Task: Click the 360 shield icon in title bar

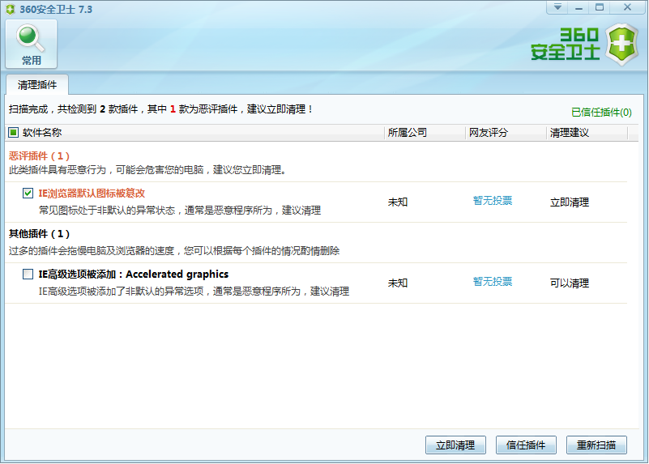Action: click(10, 8)
